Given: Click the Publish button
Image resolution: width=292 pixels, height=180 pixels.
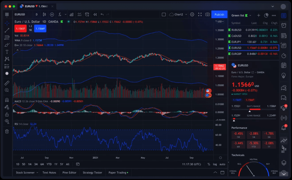Looking at the screenshot, I should pyautogui.click(x=219, y=14).
